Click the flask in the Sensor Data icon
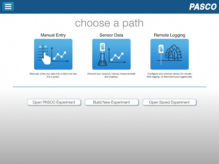Viewport: 219px width, 164px height. (102, 60)
